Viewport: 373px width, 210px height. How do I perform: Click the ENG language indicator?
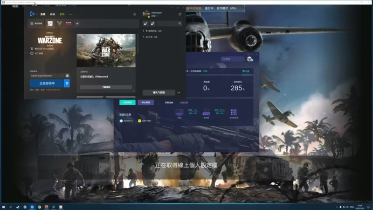point(352,207)
